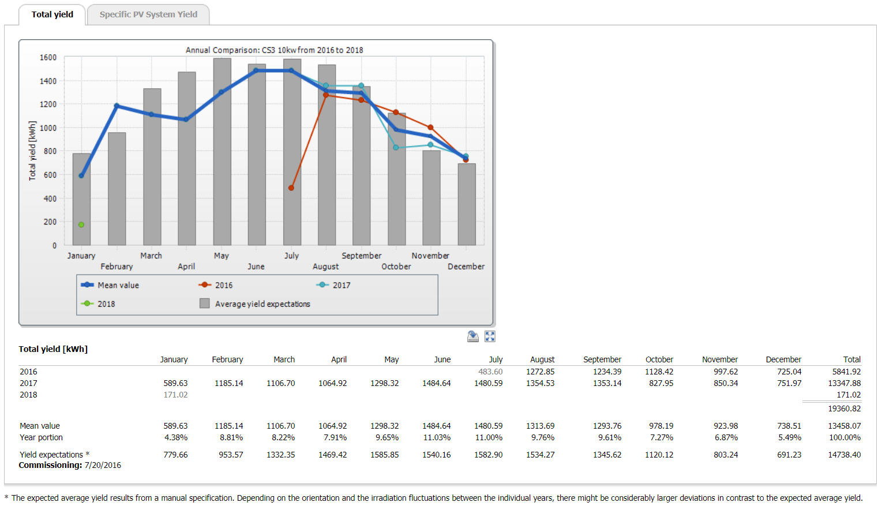Screen dimensions: 882x506
Task: Click the Yield expectations row label
Action: point(54,455)
